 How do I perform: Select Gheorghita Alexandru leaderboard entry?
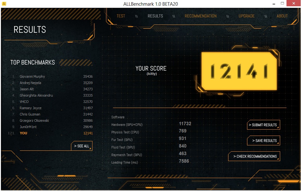pos(36,96)
